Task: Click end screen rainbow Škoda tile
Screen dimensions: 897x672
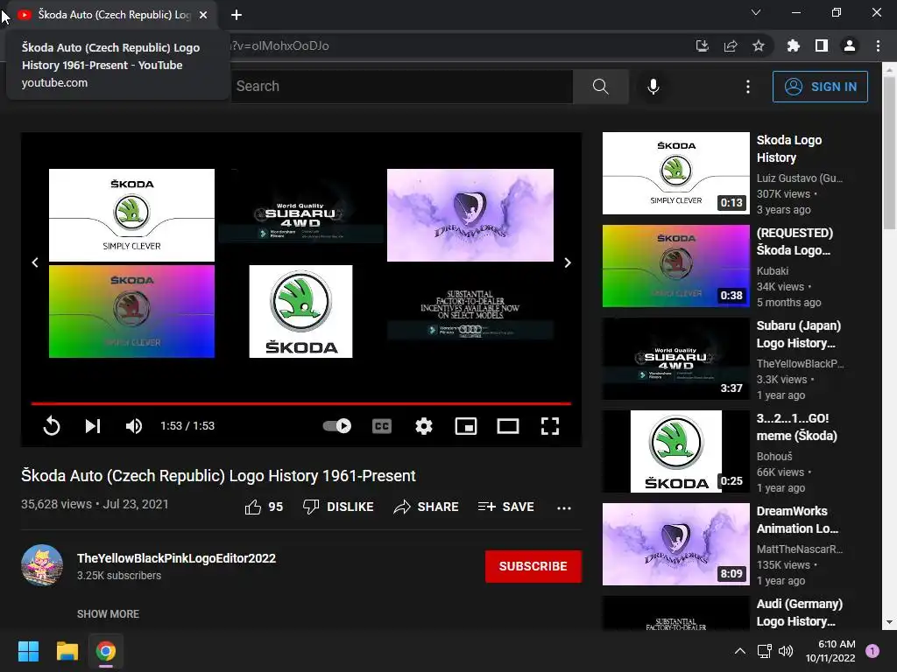Action: click(x=131, y=311)
